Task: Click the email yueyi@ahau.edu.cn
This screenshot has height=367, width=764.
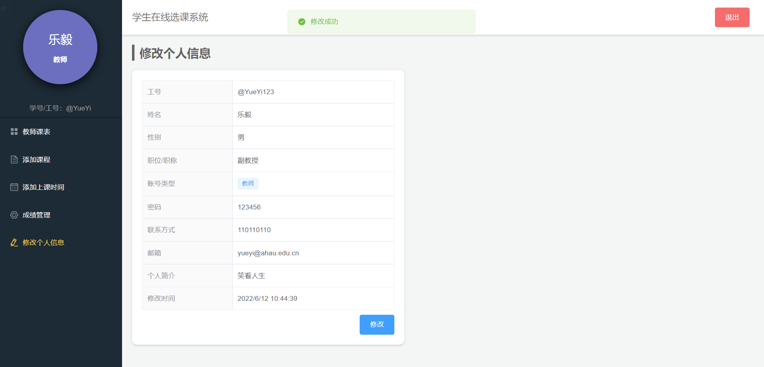Action: [268, 253]
